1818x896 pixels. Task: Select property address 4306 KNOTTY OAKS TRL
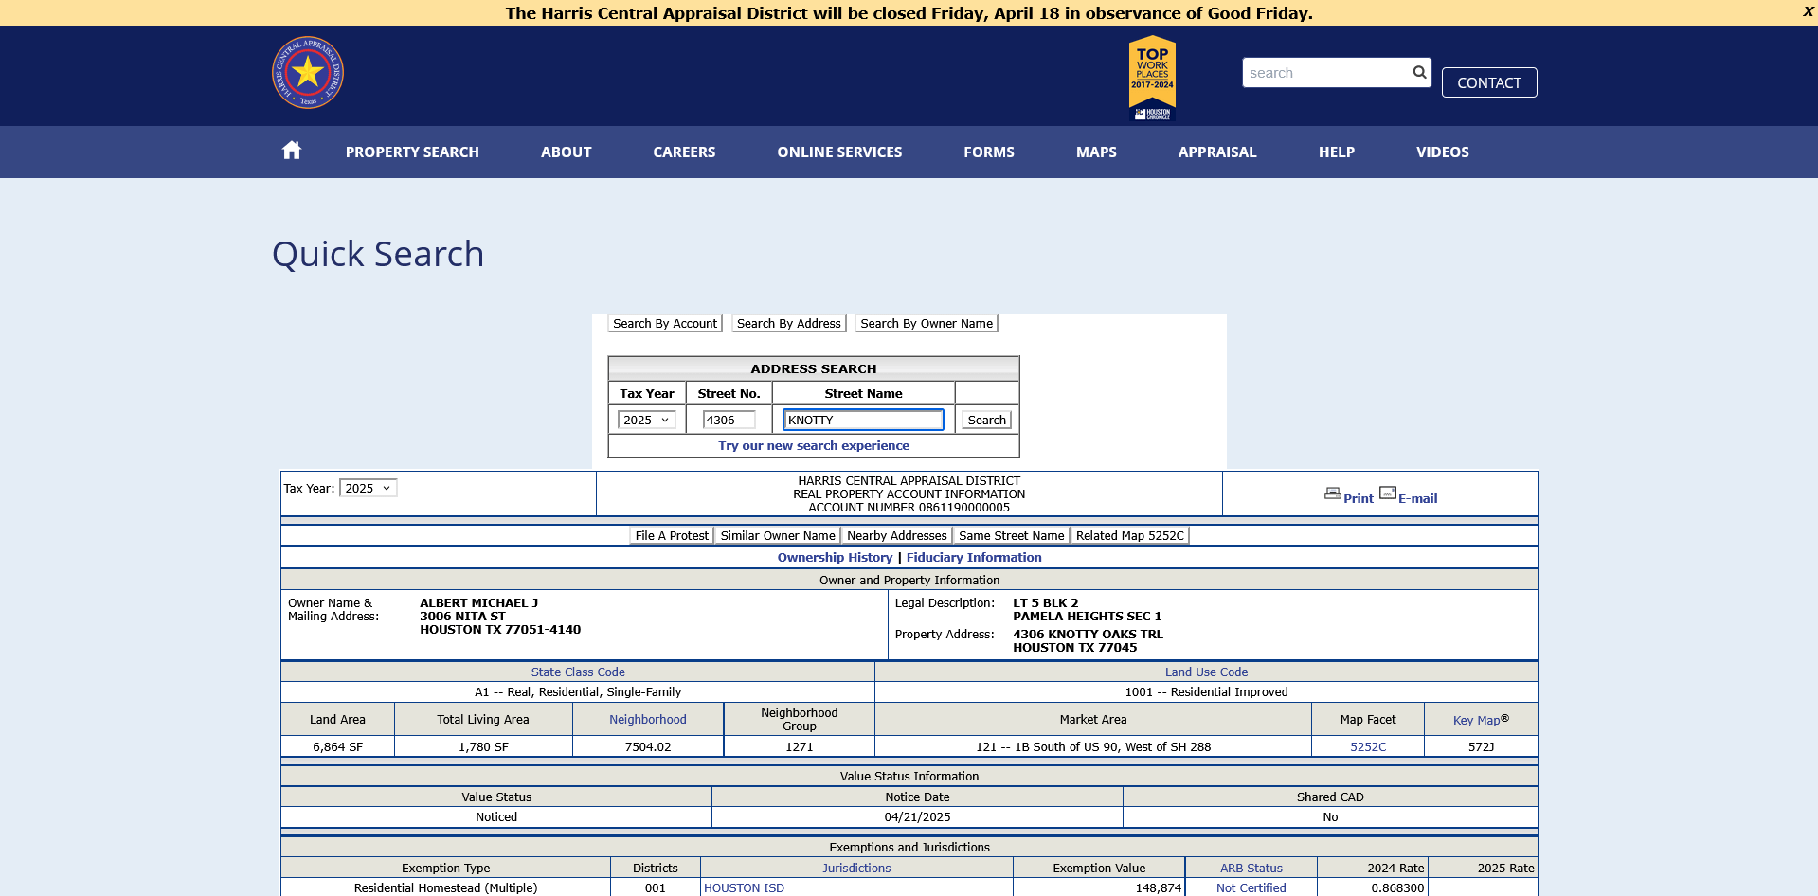coord(1088,634)
